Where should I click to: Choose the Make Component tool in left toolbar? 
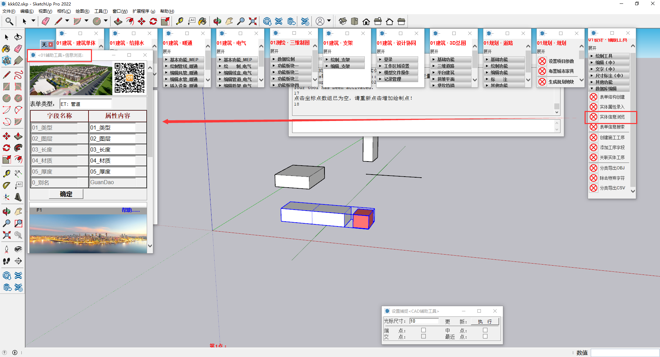pyautogui.click(x=7, y=60)
